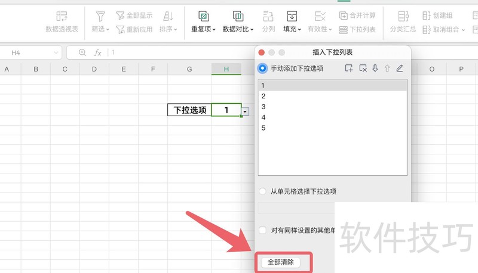Click the delete option icon in dialog
The height and width of the screenshot is (273, 478).
click(363, 68)
